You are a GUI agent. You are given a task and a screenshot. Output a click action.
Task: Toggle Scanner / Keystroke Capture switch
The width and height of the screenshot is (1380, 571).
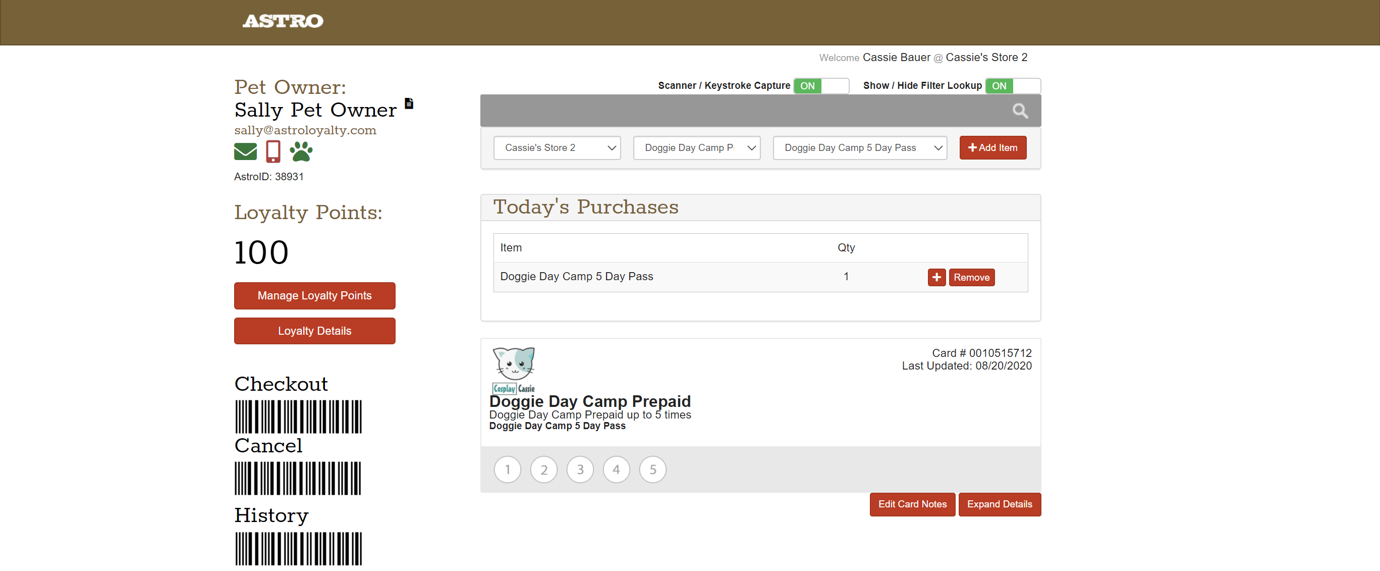821,86
